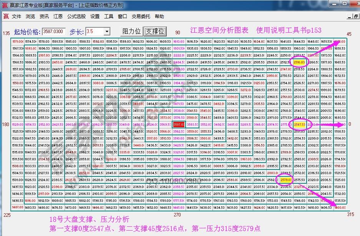The height and width of the screenshot is (236, 360).
Task: Click the 起始价格 price input field
Action: [x=54, y=31]
